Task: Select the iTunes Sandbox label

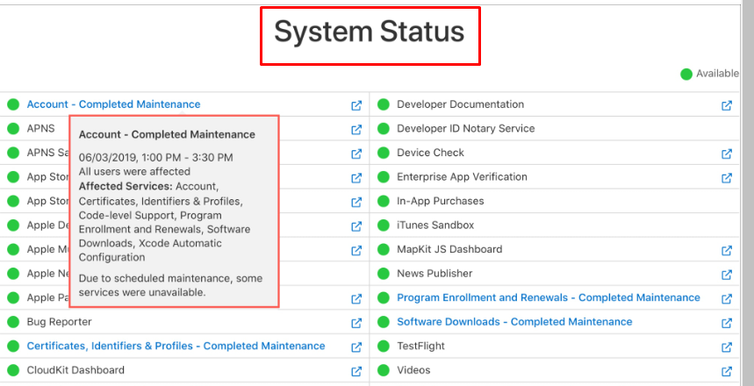Action: click(435, 225)
